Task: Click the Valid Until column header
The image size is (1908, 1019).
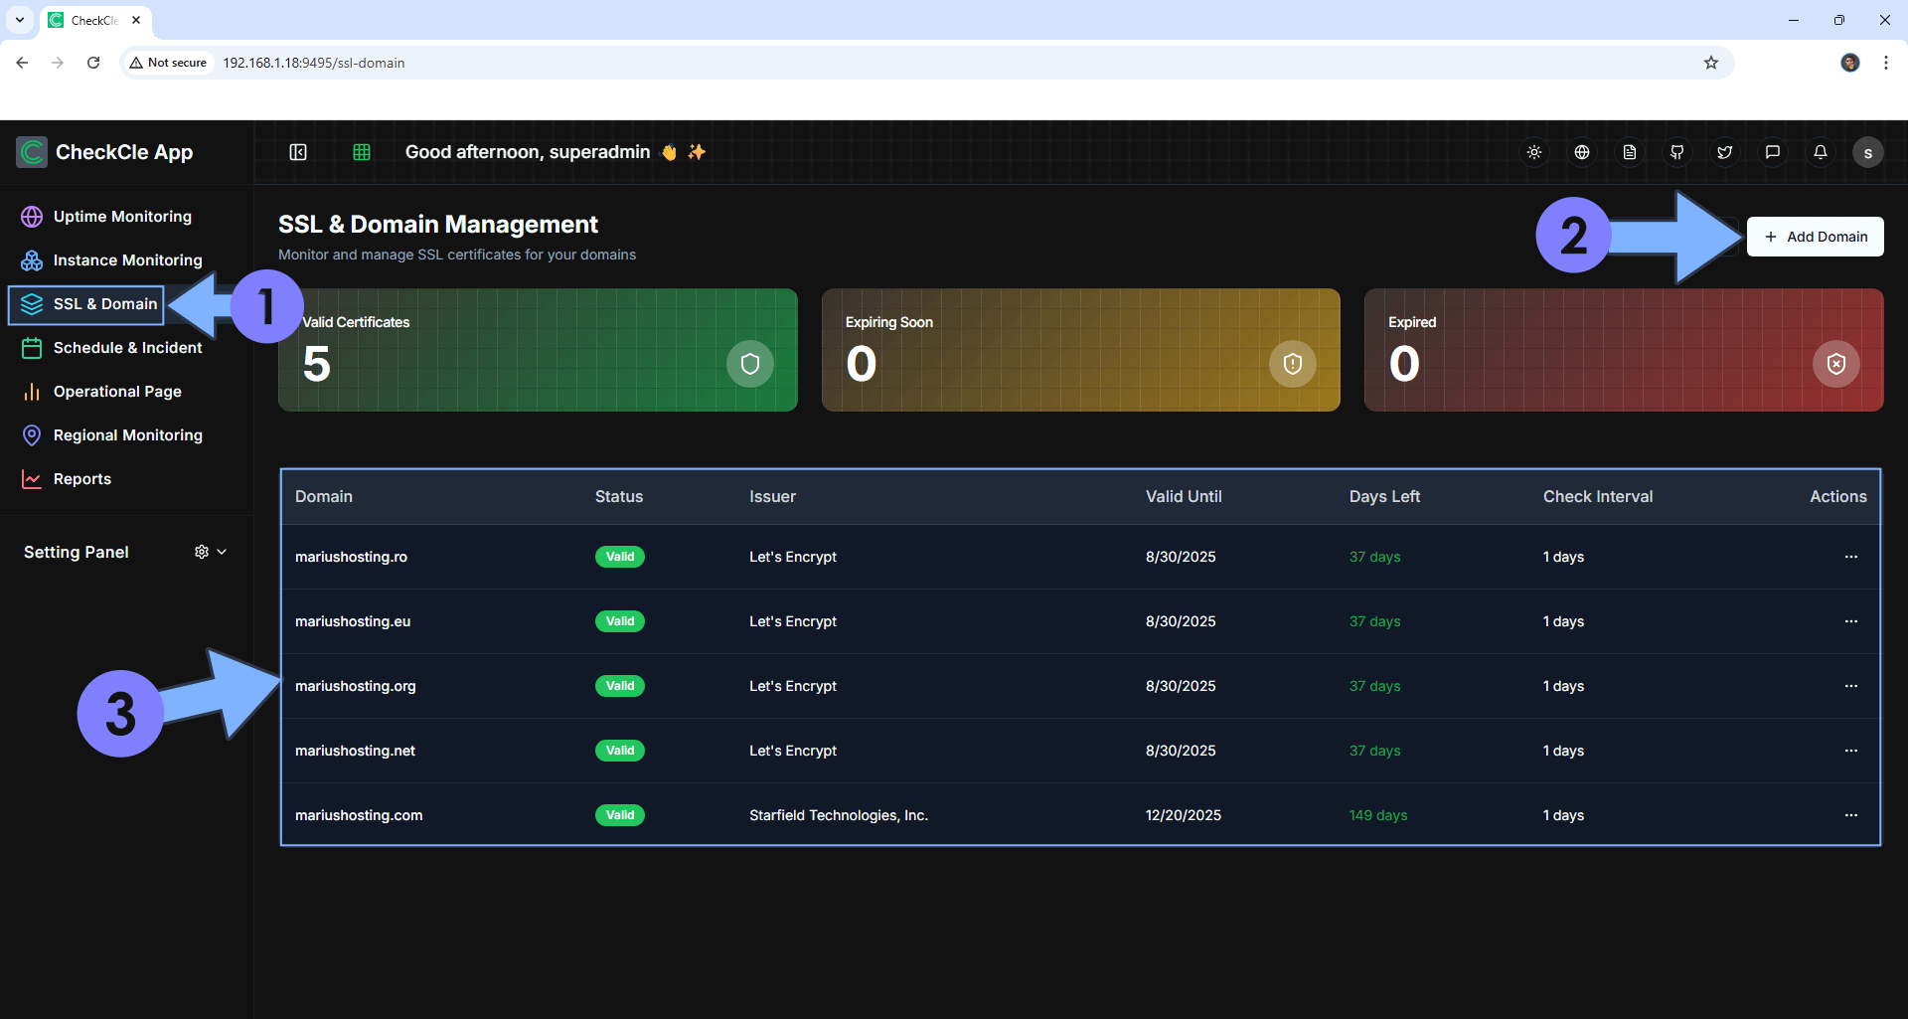Action: (1184, 496)
